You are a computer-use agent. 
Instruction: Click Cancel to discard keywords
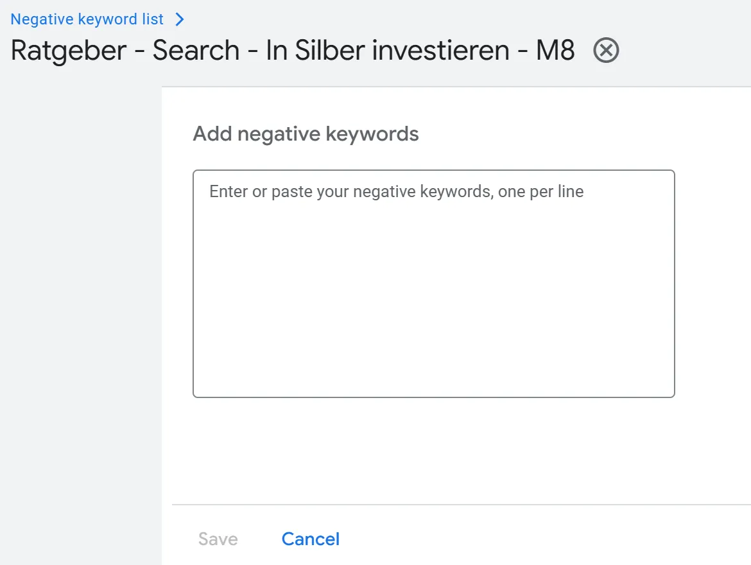click(311, 539)
